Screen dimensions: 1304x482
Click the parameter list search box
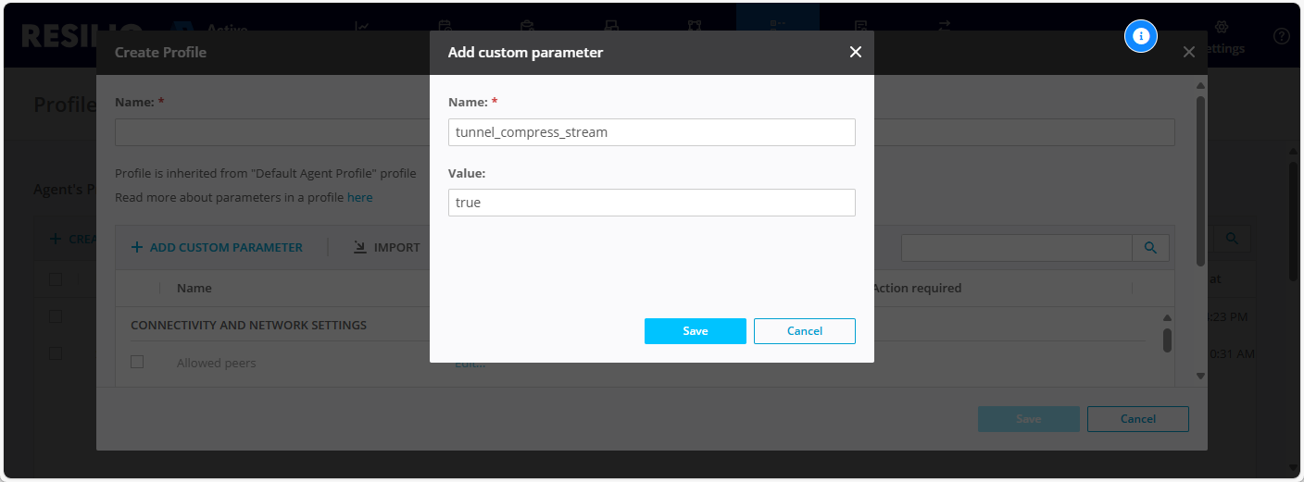1016,247
